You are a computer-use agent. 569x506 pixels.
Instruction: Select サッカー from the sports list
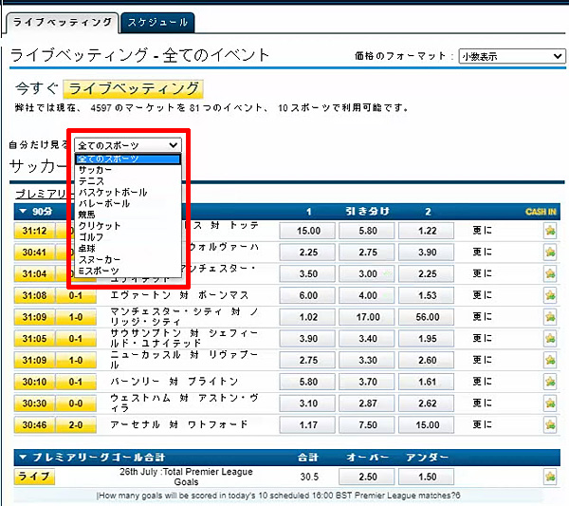(x=128, y=170)
